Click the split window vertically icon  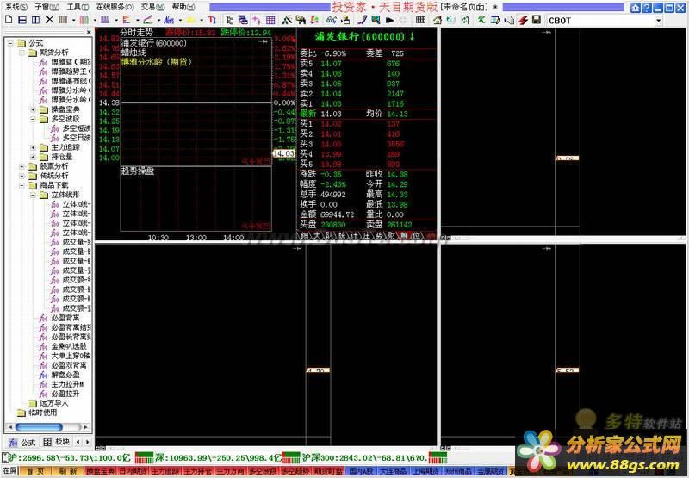click(36, 20)
